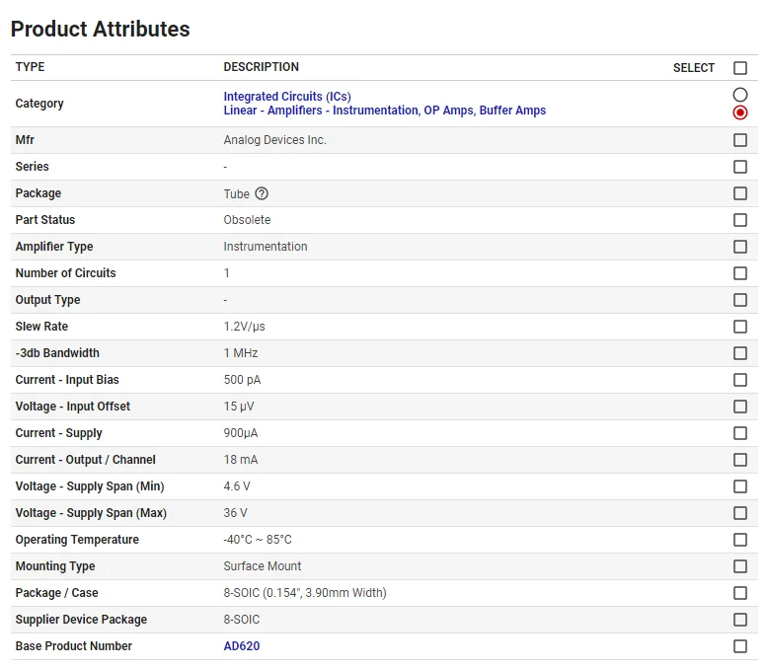
Task: Tick the Mfr Analog Devices checkbox
Action: point(740,140)
